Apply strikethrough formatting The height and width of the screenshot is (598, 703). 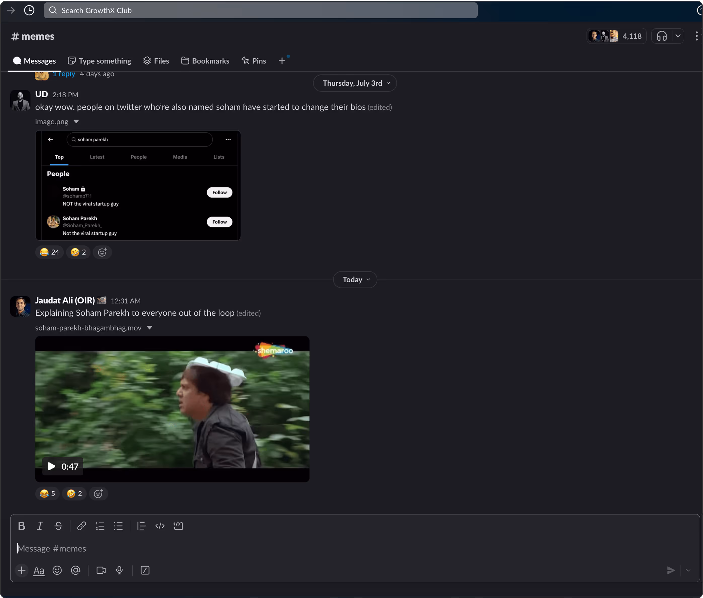point(58,526)
